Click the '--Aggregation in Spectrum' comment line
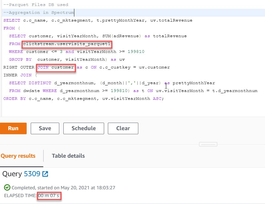 pyautogui.click(x=39, y=13)
